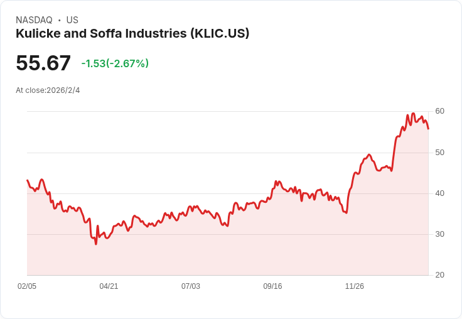The height and width of the screenshot is (319, 462).
Task: Click the rightmost end of the price line
Action: [428, 129]
